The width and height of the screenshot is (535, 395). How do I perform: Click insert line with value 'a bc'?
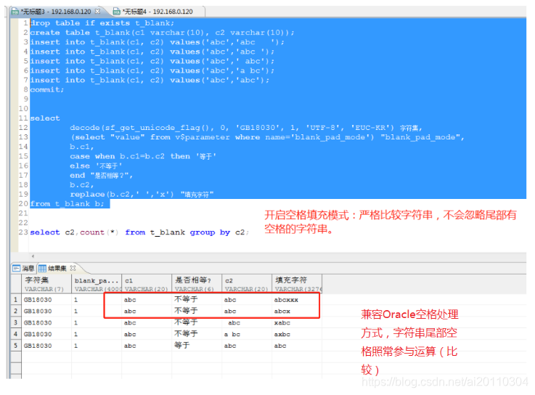point(152,70)
